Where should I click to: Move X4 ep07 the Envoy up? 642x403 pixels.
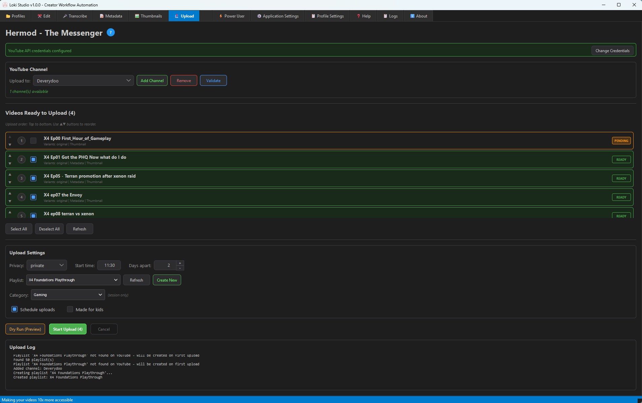tap(10, 193)
